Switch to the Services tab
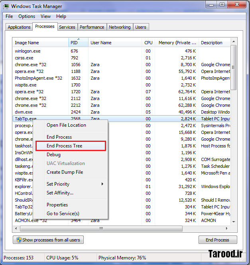This screenshot has width=250, height=265. click(x=67, y=27)
